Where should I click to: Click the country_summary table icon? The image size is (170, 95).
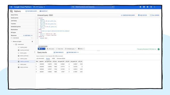pyautogui.click(x=19, y=50)
